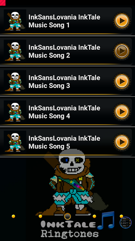The image size is (135, 241).
Task: Select the last yellow page indicator dot
Action: pyautogui.click(x=121, y=216)
